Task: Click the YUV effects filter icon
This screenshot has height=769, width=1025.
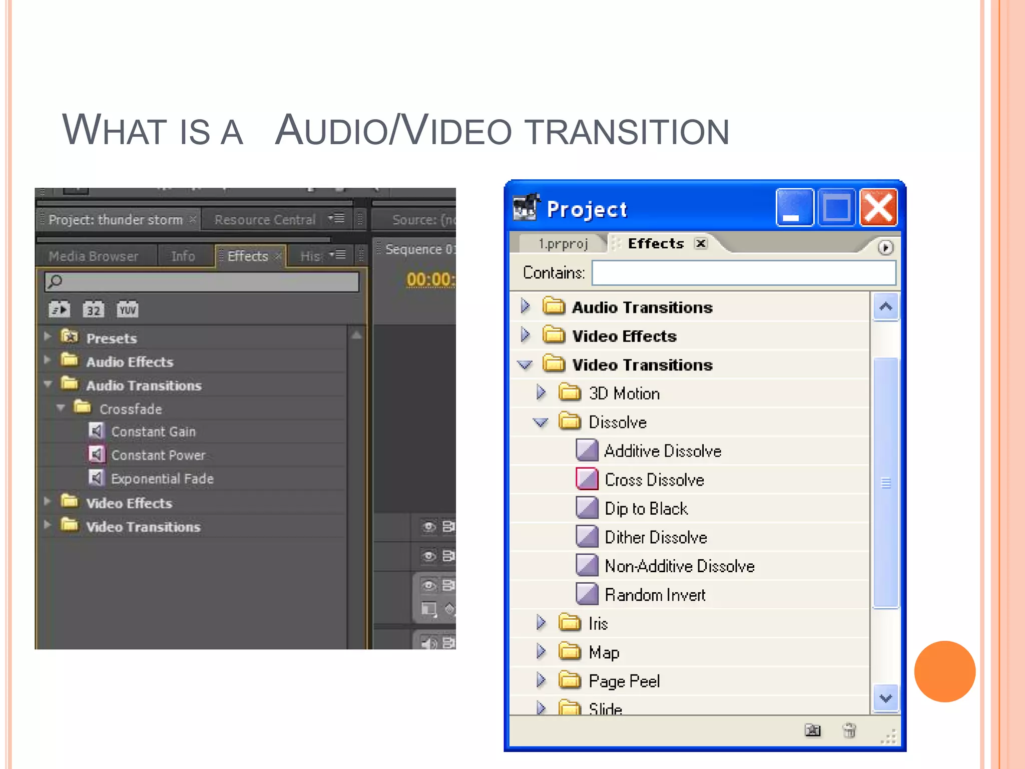Action: (x=128, y=309)
